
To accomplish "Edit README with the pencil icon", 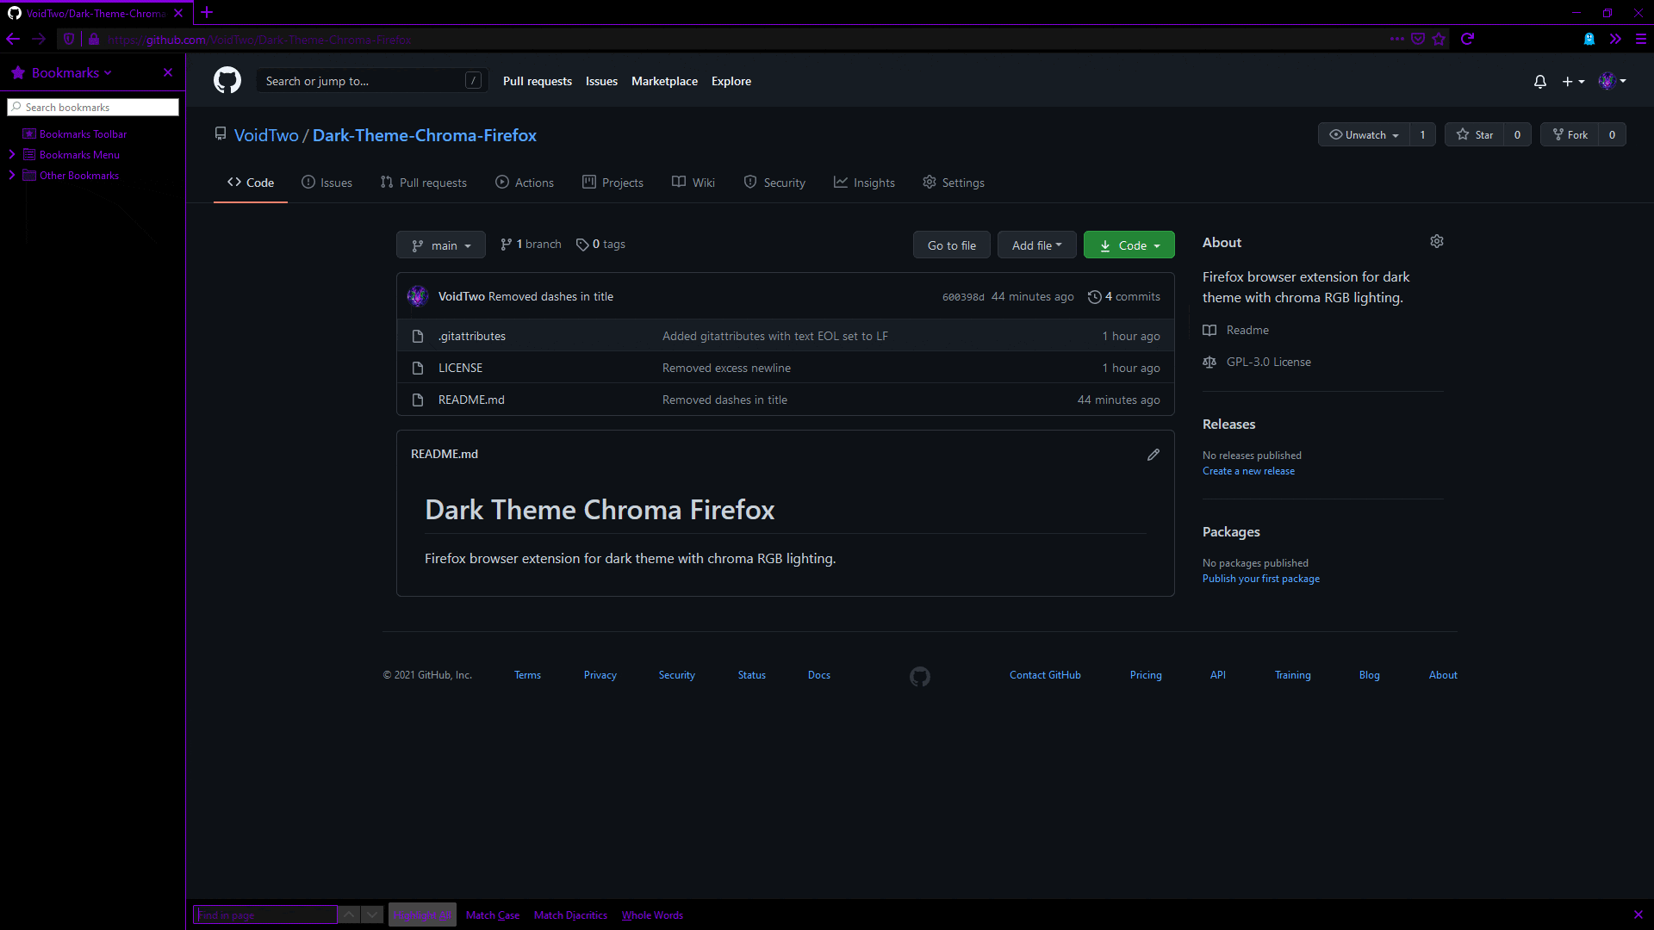I will coord(1153,455).
